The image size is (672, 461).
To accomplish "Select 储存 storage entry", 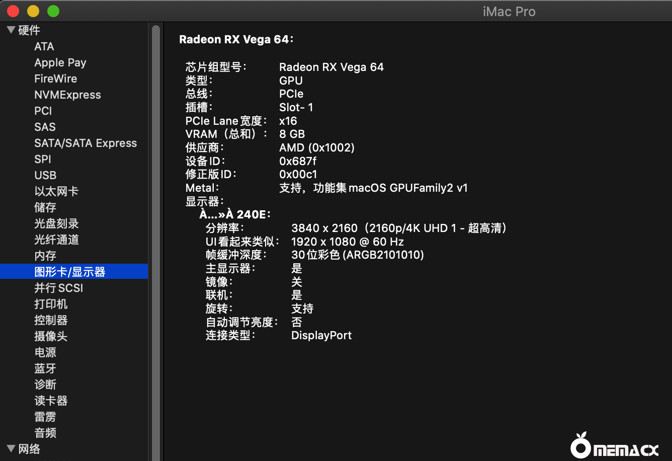I will coord(45,207).
